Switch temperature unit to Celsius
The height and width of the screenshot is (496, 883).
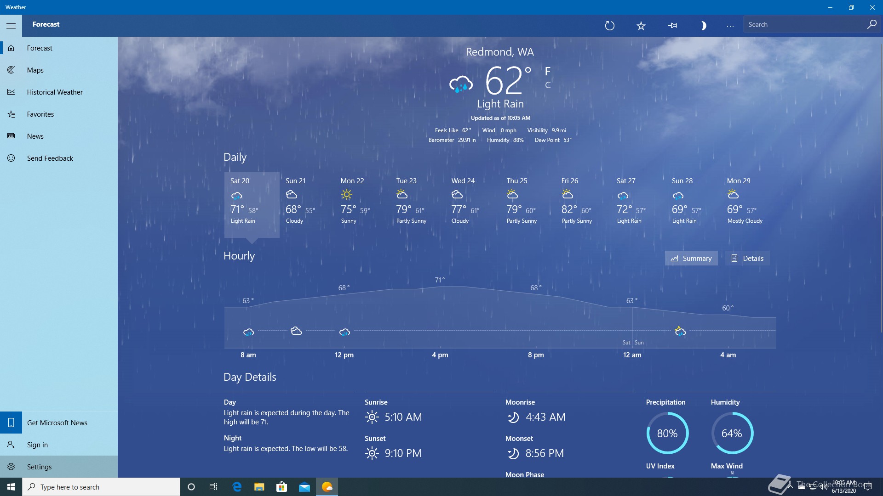point(547,85)
